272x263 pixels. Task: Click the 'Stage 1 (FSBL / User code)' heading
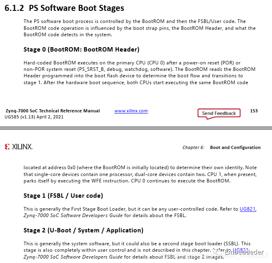(x=63, y=196)
